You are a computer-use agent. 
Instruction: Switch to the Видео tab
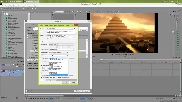tap(43, 80)
